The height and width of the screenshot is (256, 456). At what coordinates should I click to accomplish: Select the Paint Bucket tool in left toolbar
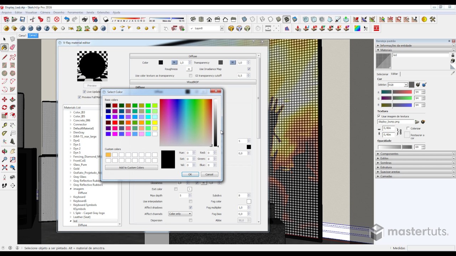pos(5,47)
